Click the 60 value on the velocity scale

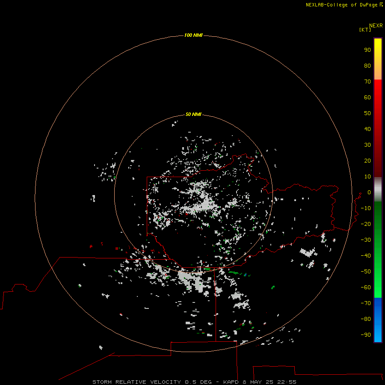tap(367, 97)
